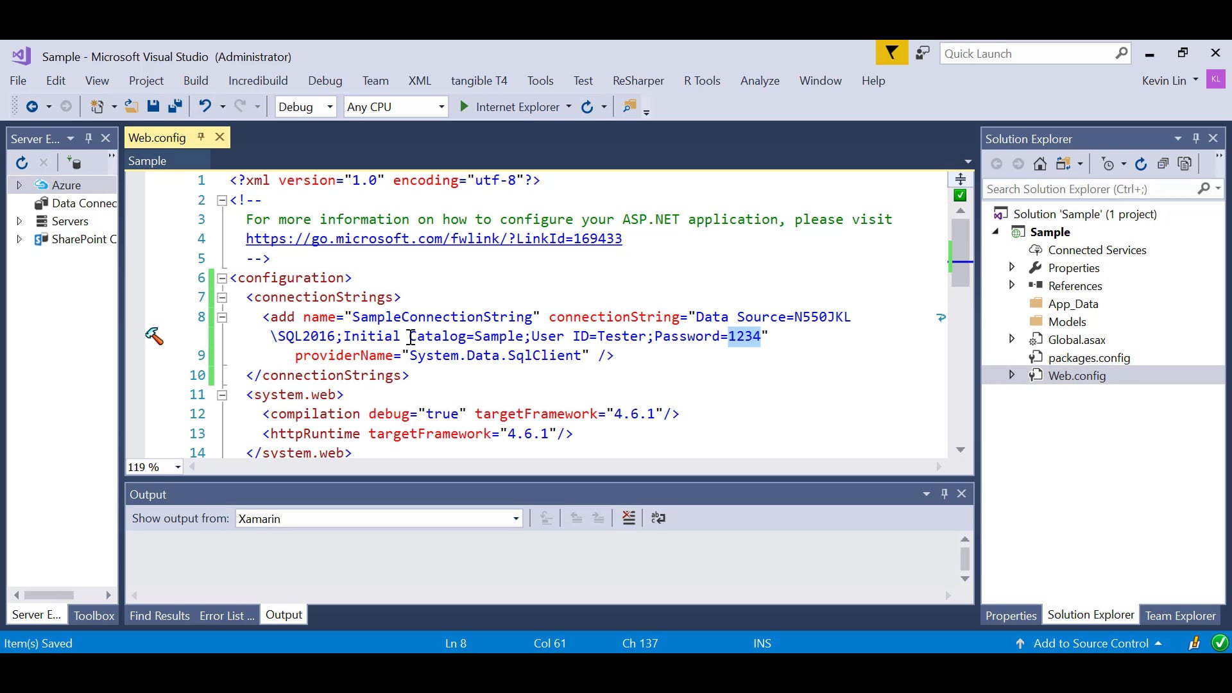Screen dimensions: 1232x693
Task: Click Collapse All in Solution Explorer
Action: pyautogui.click(x=1163, y=164)
